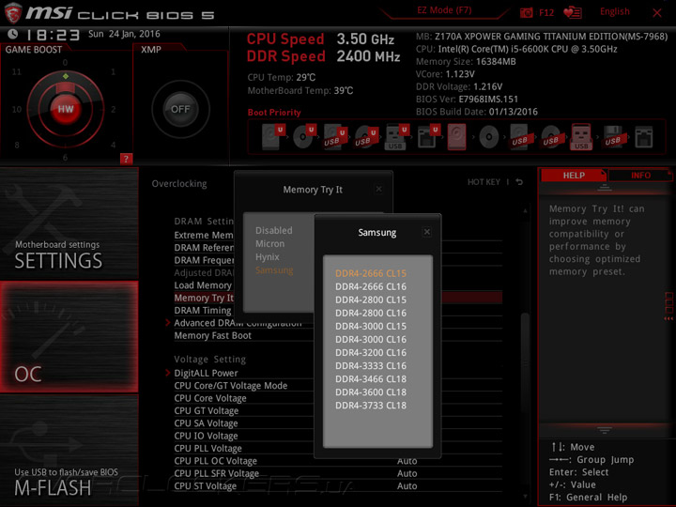Open CPU Core Voltage setting
The image size is (676, 507).
(x=210, y=398)
